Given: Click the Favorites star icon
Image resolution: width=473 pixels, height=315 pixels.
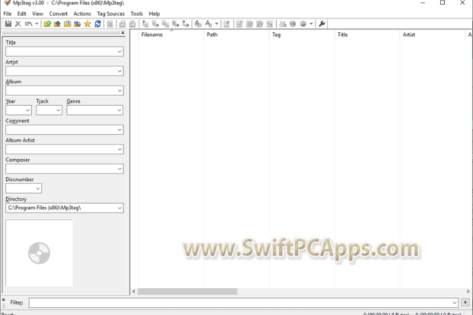Looking at the screenshot, I should click(87, 24).
